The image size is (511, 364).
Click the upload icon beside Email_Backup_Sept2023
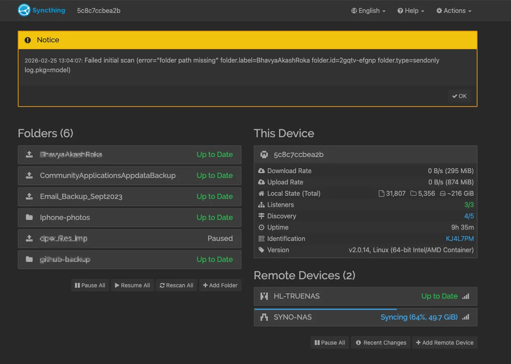(29, 197)
